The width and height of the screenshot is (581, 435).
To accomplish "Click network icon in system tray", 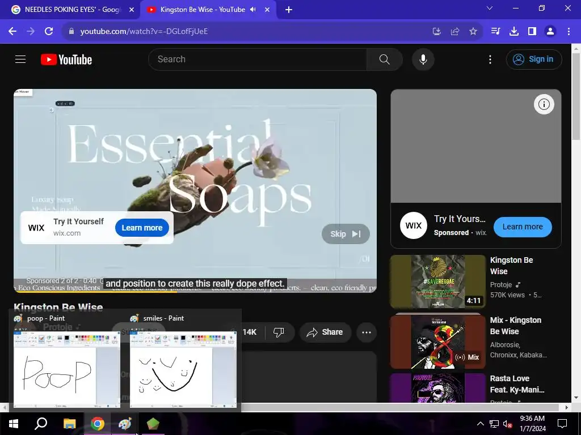I will point(494,424).
